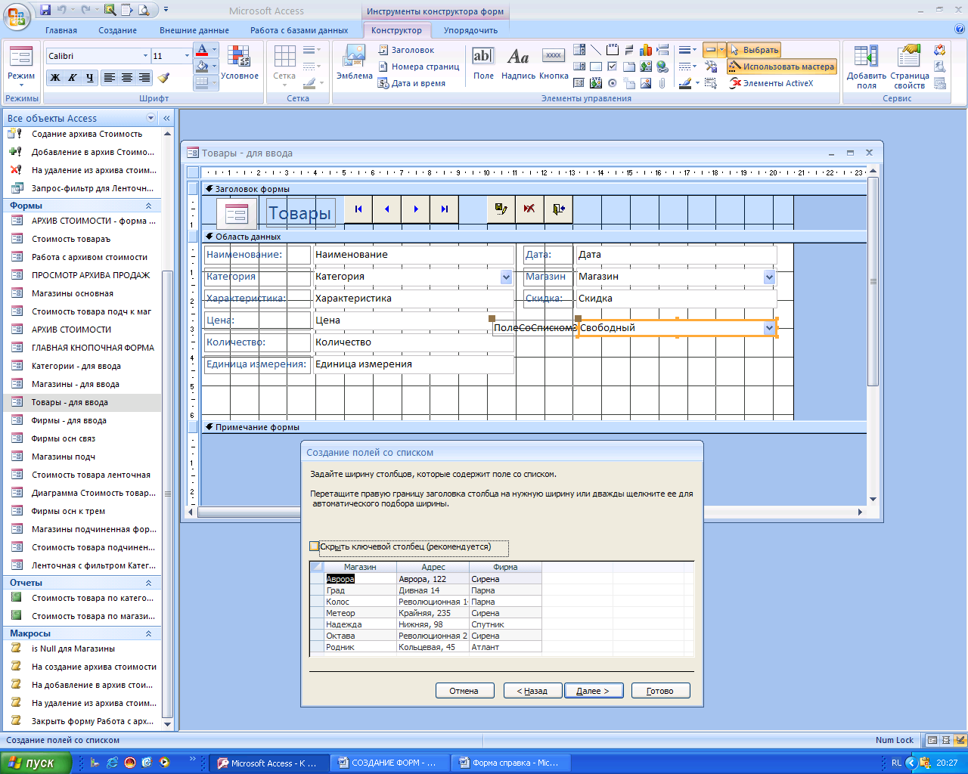Screen dimensions: 968x774
Task: Switch to the Создание ribbon tab
Action: [x=117, y=30]
